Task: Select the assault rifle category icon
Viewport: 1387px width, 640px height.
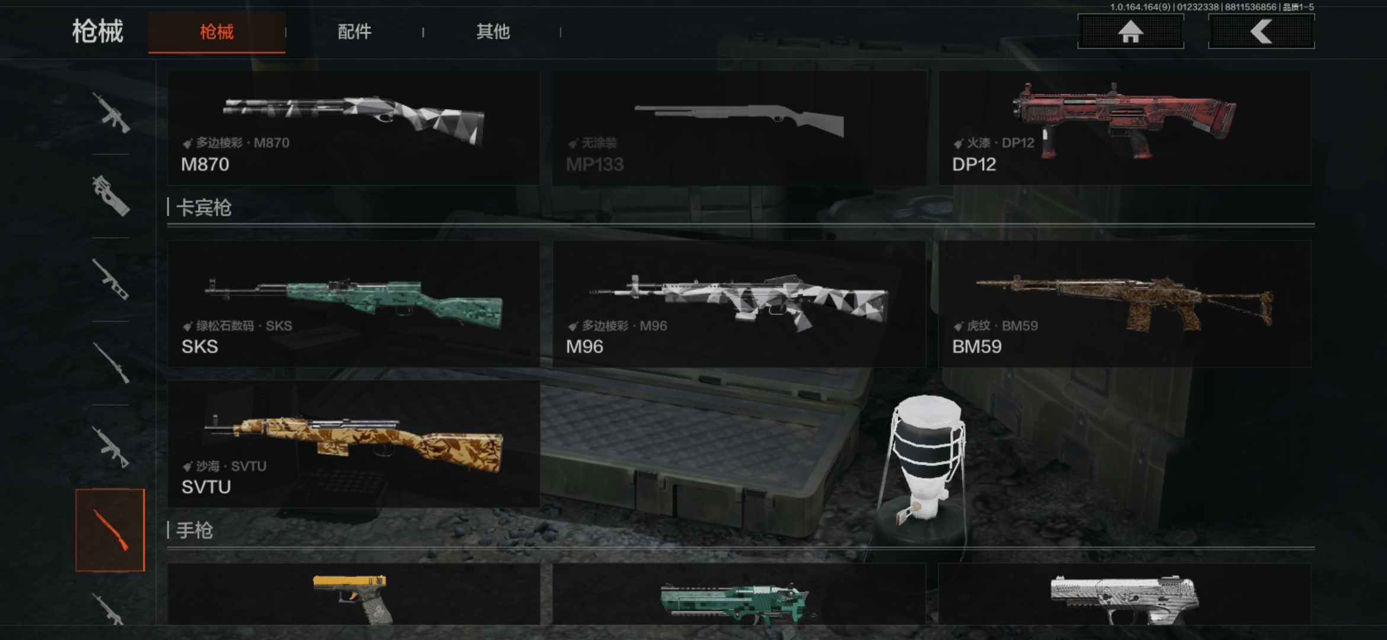Action: coord(111,113)
